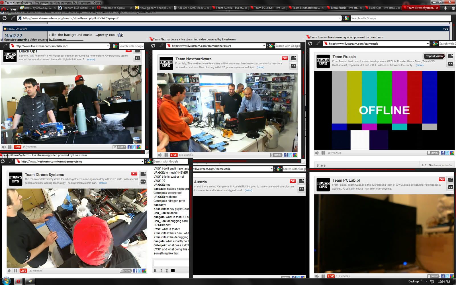Click red Livestream badge on Team PCLab.pl

coord(441,179)
